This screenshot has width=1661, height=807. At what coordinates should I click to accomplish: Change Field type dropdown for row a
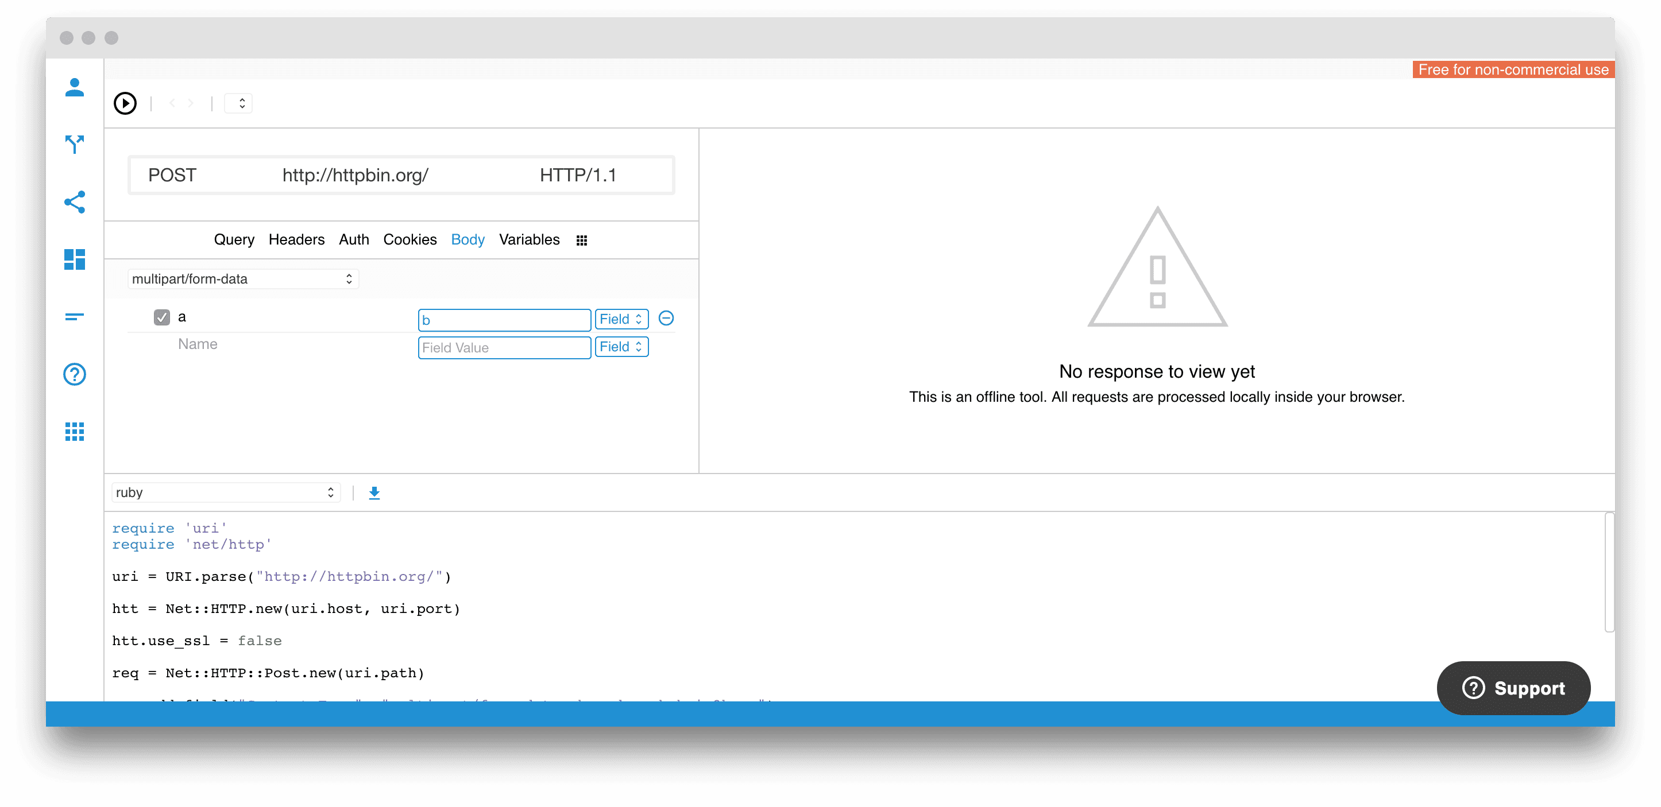coord(621,319)
